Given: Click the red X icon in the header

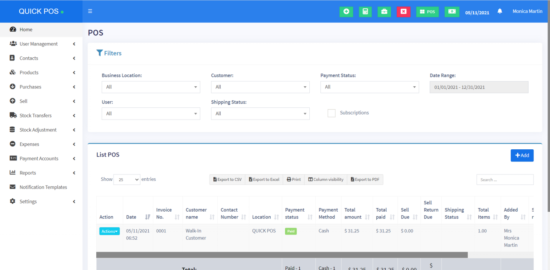Looking at the screenshot, I should pos(404,11).
